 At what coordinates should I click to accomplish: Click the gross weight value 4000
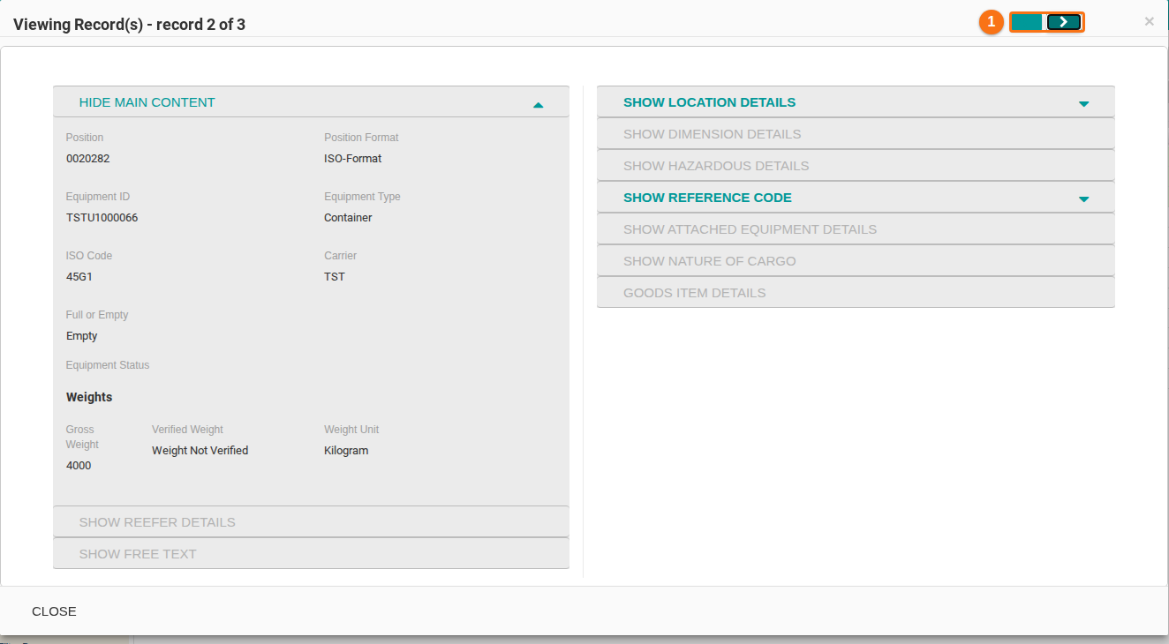79,466
